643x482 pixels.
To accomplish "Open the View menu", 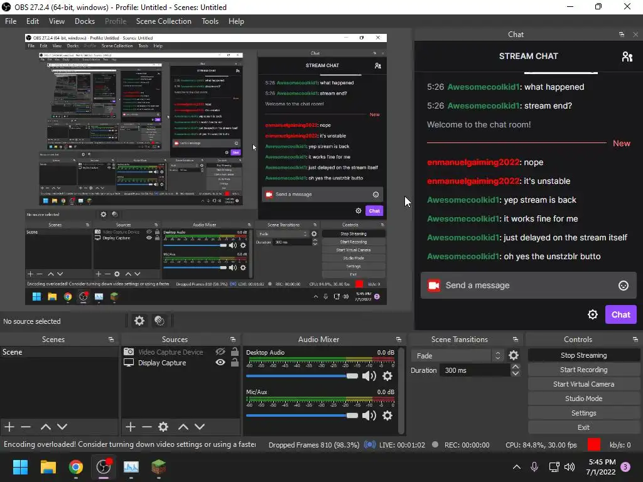I will click(57, 21).
